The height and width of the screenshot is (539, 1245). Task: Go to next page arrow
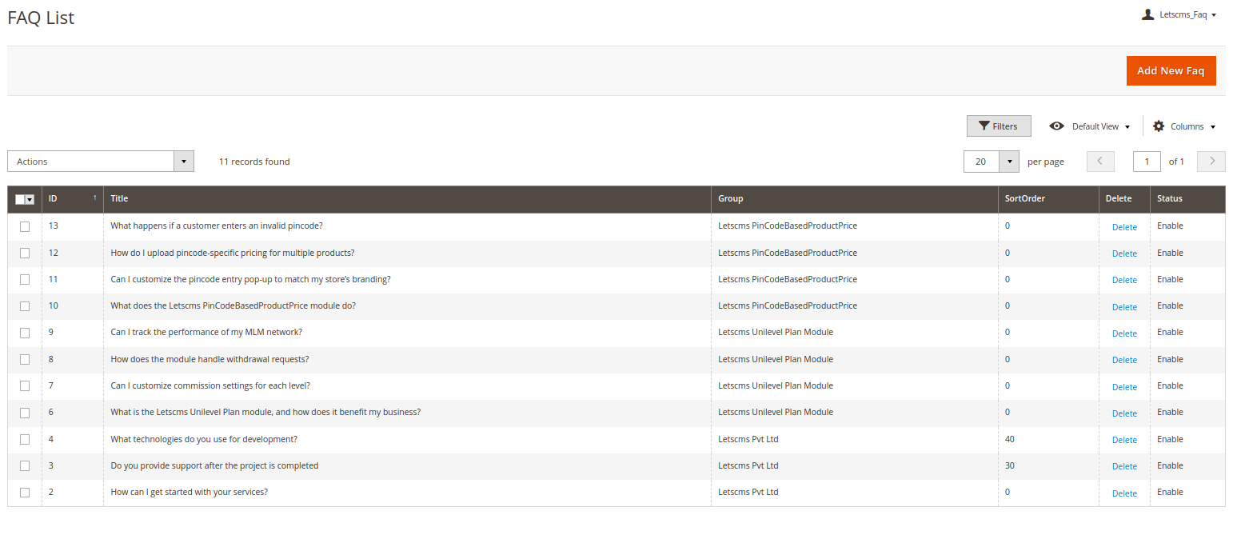[1211, 162]
